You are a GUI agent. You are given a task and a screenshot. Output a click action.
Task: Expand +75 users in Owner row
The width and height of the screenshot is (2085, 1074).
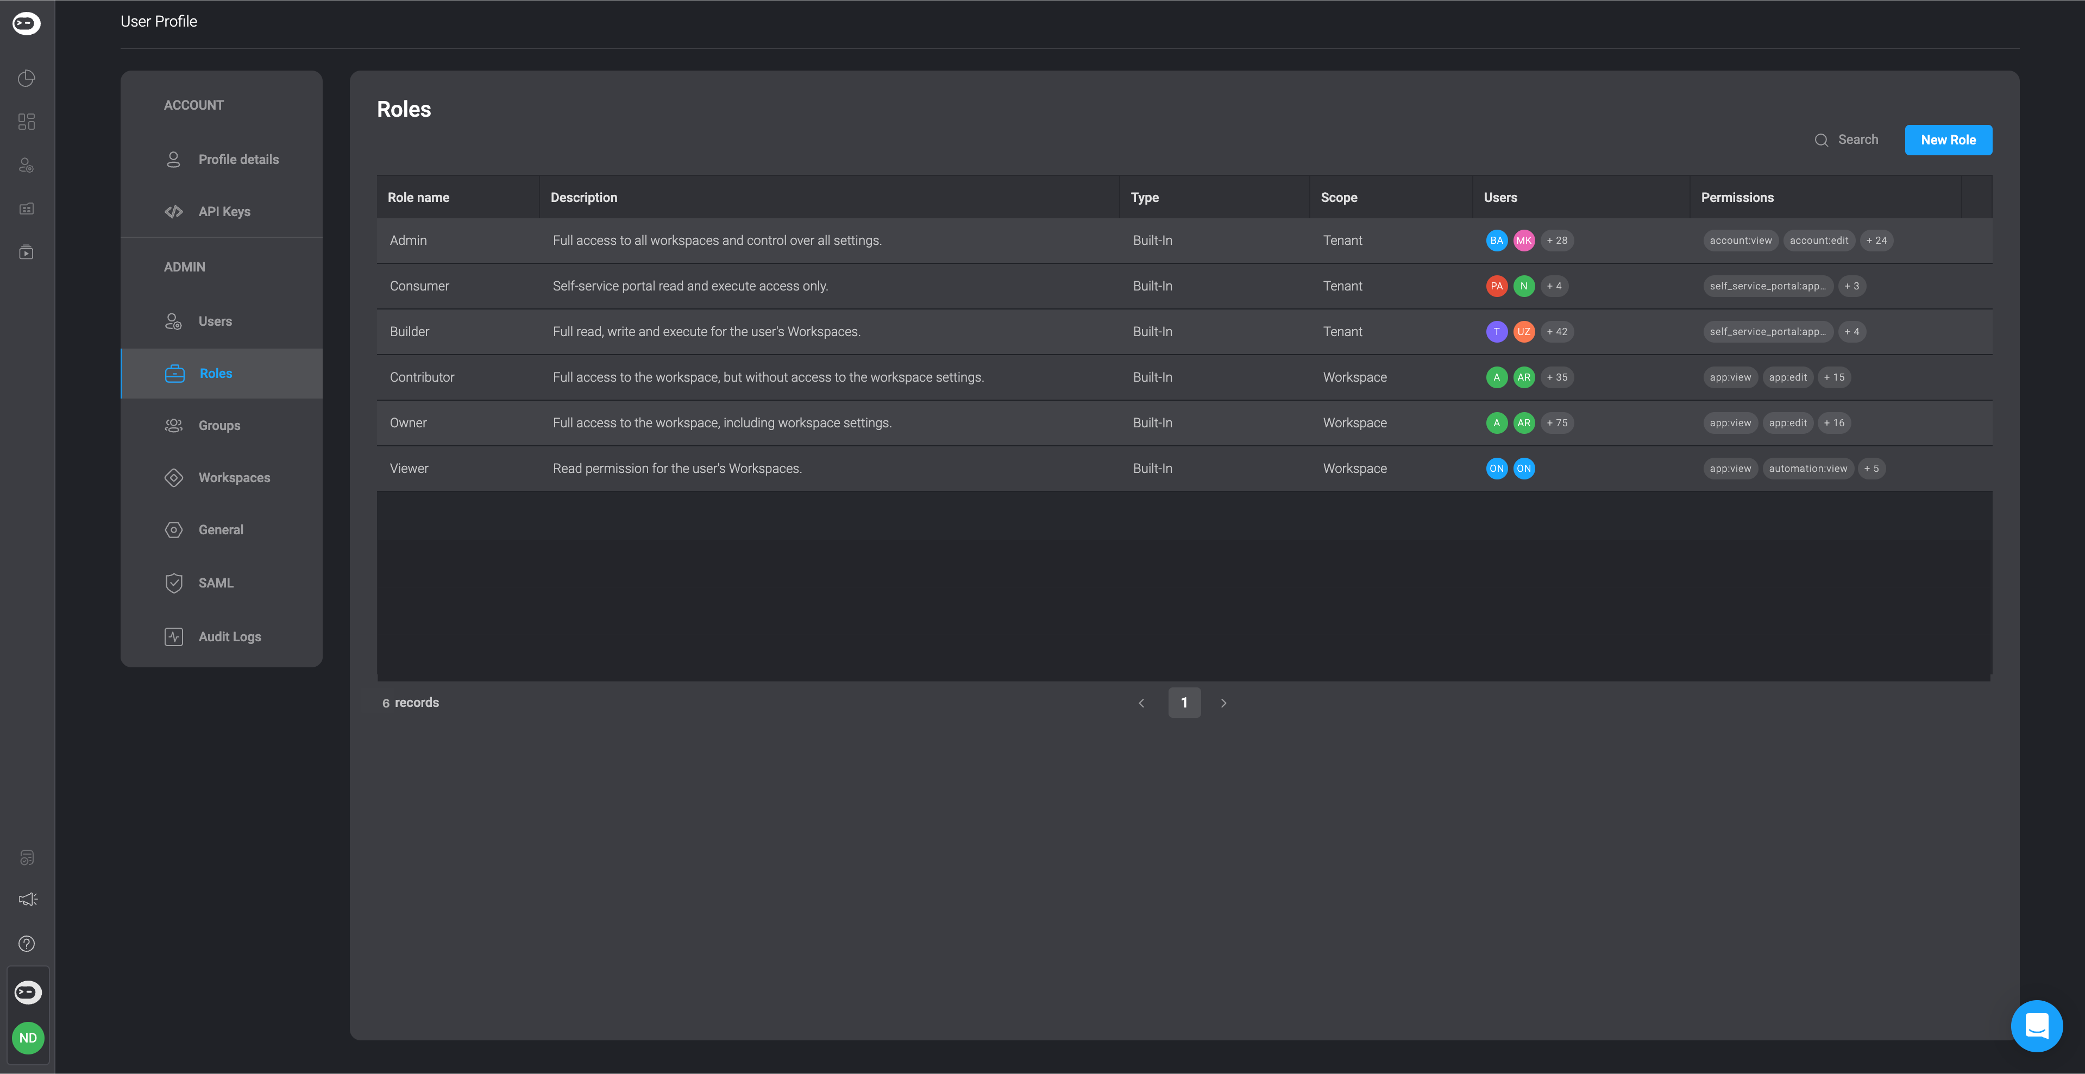[x=1556, y=423]
